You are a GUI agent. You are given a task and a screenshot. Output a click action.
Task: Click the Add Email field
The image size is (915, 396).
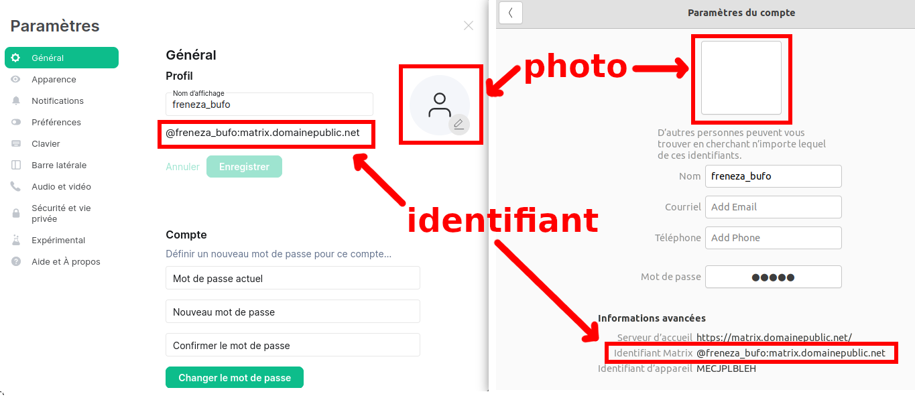point(773,207)
